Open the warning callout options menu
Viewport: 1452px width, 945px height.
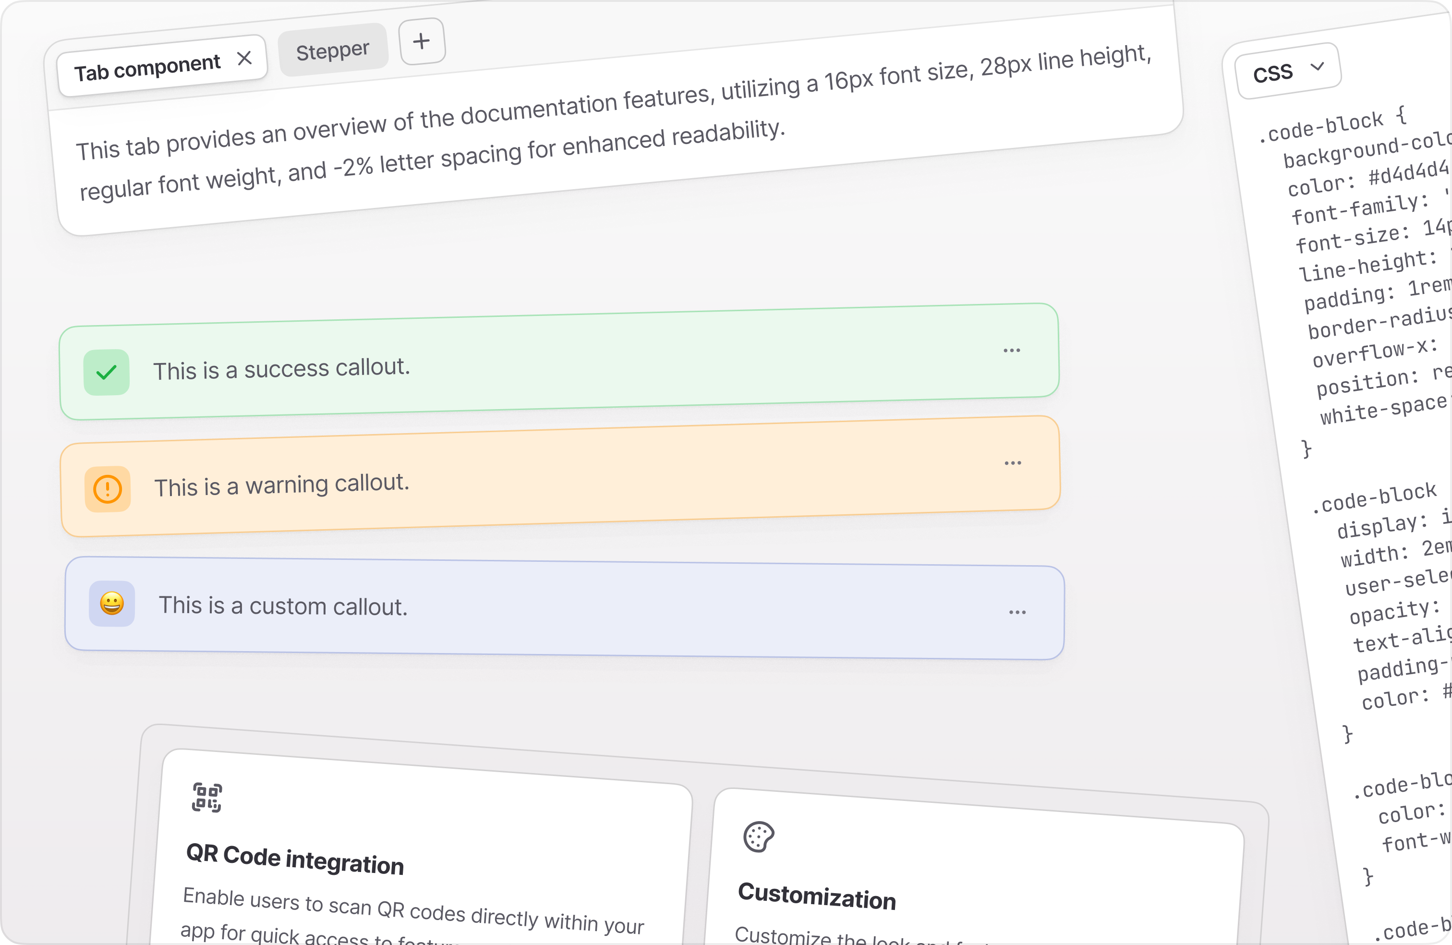(1013, 462)
